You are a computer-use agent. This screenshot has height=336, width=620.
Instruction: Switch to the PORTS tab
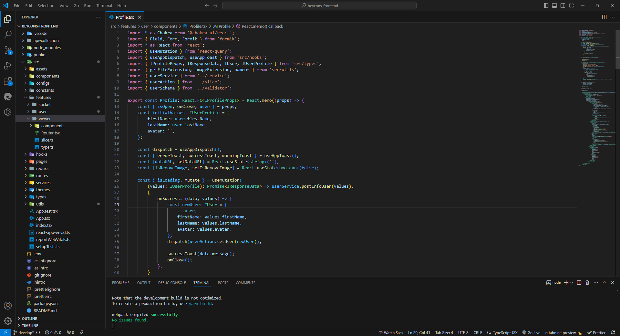(223, 283)
